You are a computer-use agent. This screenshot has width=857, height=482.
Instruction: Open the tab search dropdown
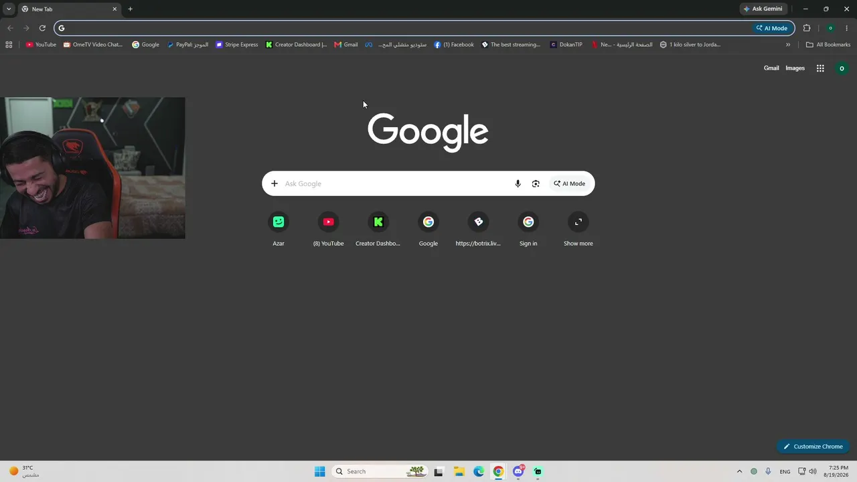tap(9, 9)
